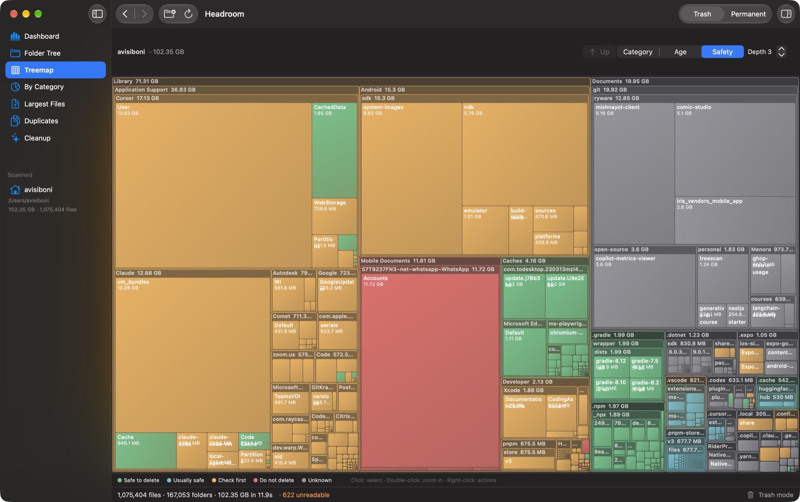Select the copilot-metrics-viewer 3.6 GB block
Viewport: 800px width, 502px height.
pyautogui.click(x=644, y=290)
